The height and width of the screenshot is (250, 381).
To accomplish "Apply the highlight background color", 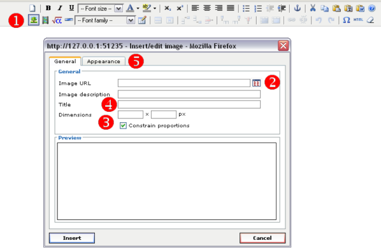I will click(147, 8).
